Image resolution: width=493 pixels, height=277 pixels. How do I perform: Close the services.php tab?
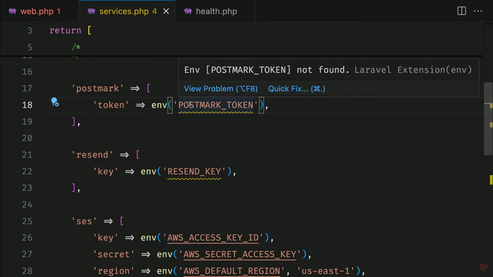(x=166, y=11)
